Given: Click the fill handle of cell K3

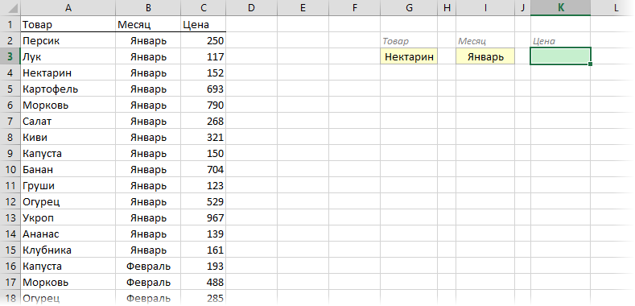Looking at the screenshot, I should click(x=590, y=64).
